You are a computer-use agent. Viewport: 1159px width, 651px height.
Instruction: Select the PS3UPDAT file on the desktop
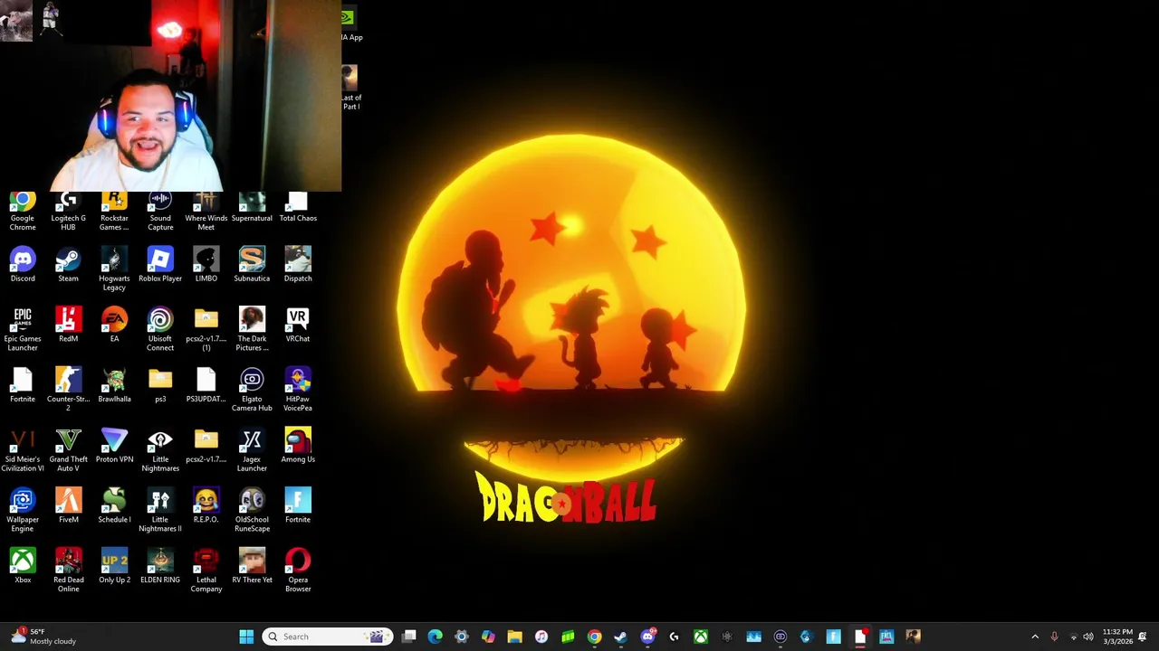click(206, 385)
